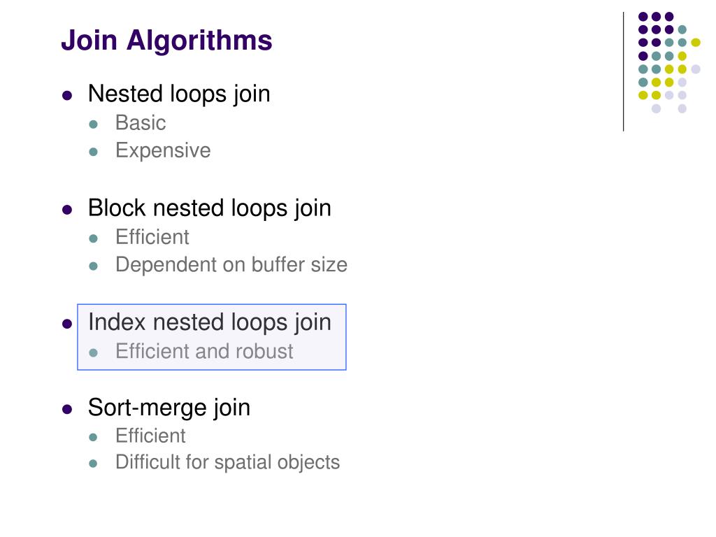
Task: Click Efficient under Block nested loops join
Action: pyautogui.click(x=152, y=237)
